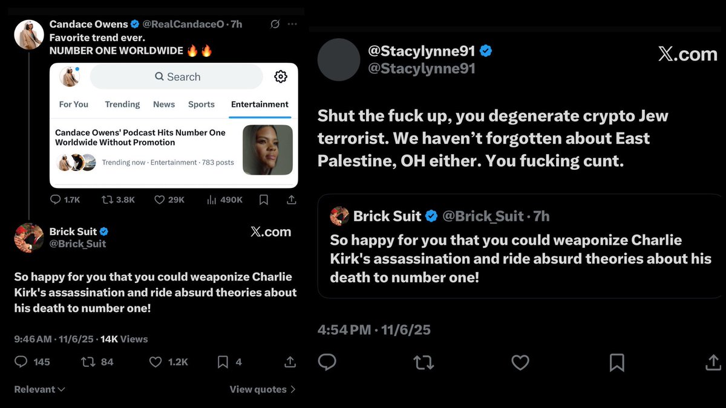
Task: Share the Stacylynne91 reply
Action: (713, 362)
